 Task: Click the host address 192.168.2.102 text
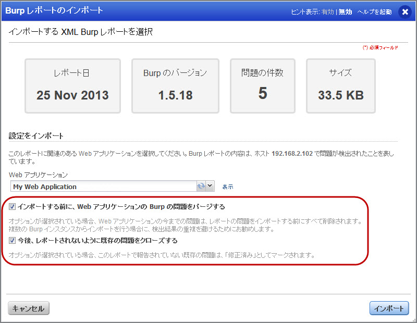[x=293, y=154]
